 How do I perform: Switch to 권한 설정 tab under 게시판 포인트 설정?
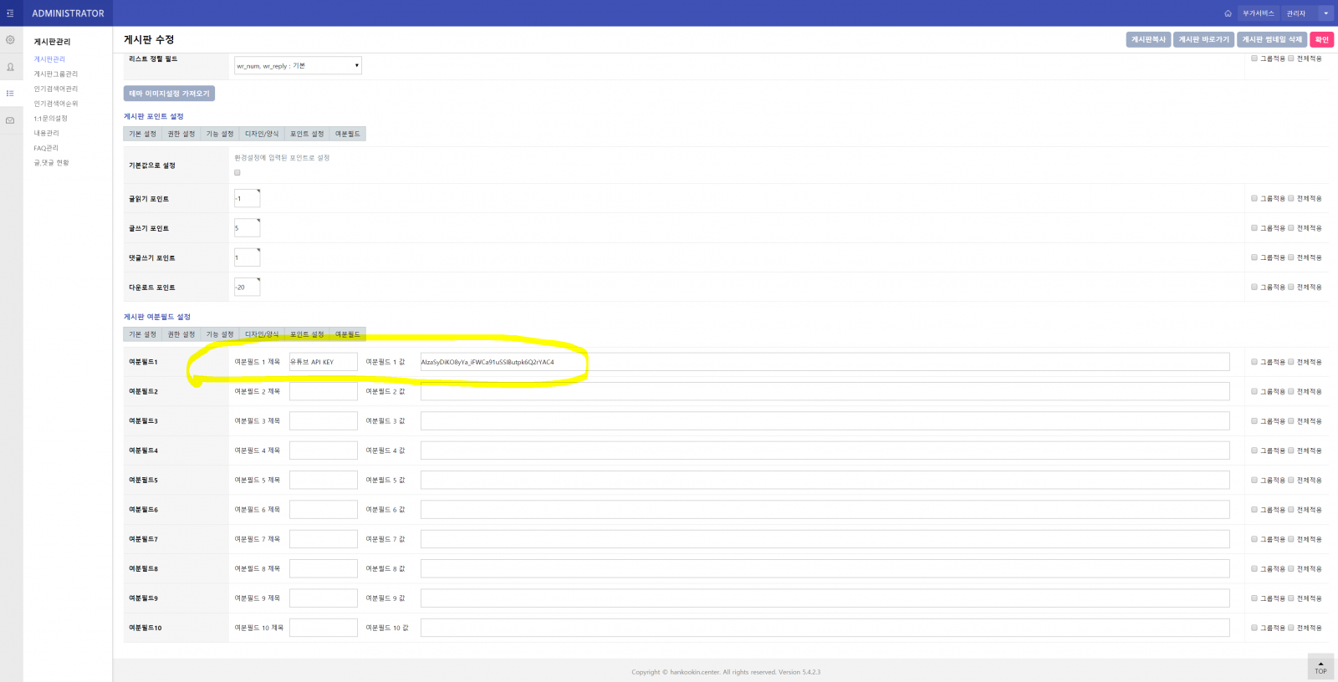pyautogui.click(x=181, y=134)
